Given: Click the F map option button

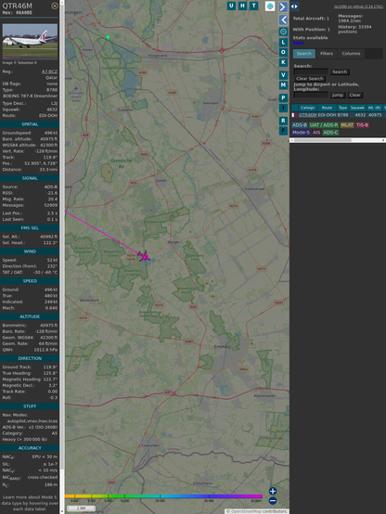Looking at the screenshot, I should click(x=283, y=131).
